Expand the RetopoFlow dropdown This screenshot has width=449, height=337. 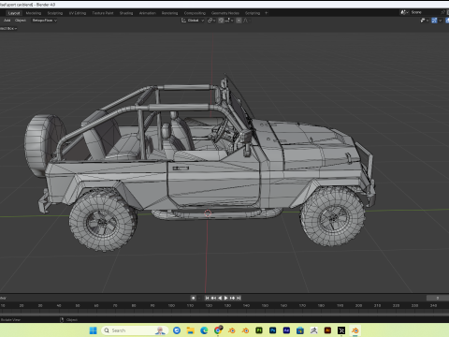(x=45, y=21)
